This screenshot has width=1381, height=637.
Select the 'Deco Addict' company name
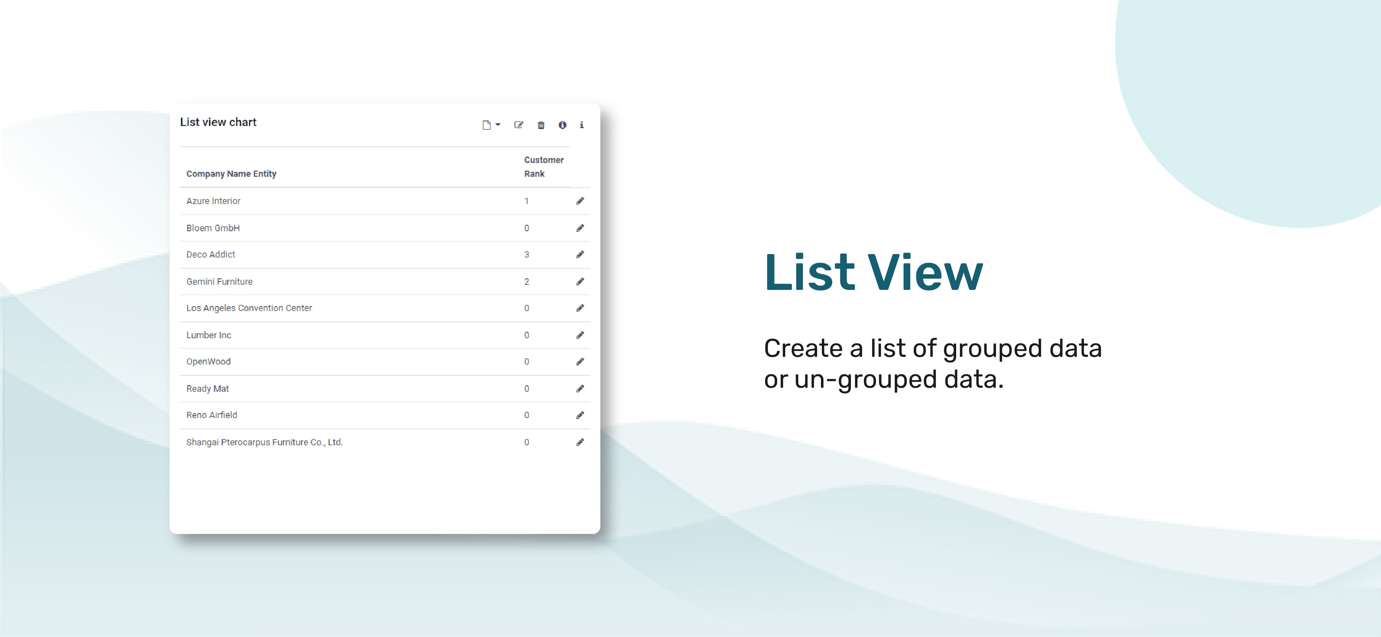[210, 255]
